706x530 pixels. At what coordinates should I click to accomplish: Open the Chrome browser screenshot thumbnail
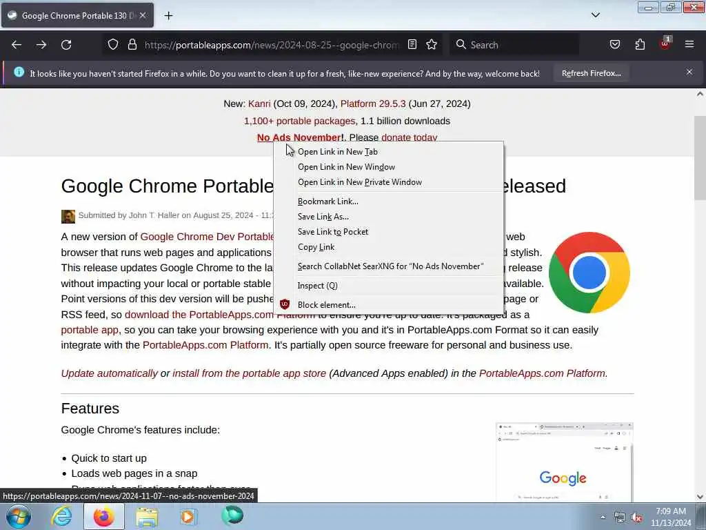tap(564, 462)
